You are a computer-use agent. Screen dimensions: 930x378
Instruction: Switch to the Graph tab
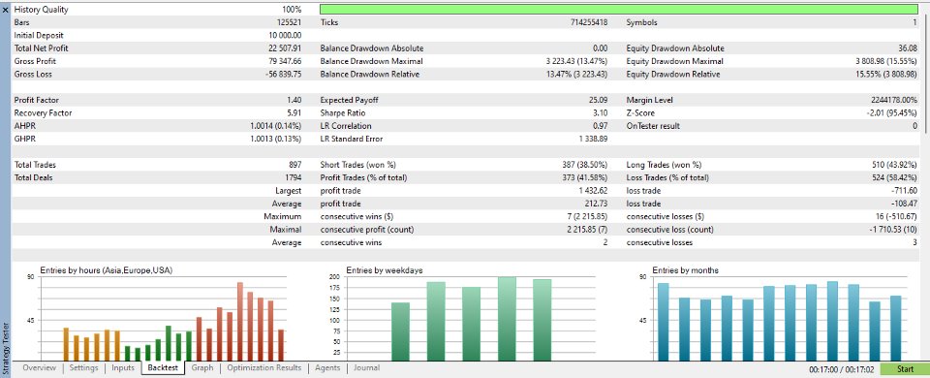tap(202, 368)
